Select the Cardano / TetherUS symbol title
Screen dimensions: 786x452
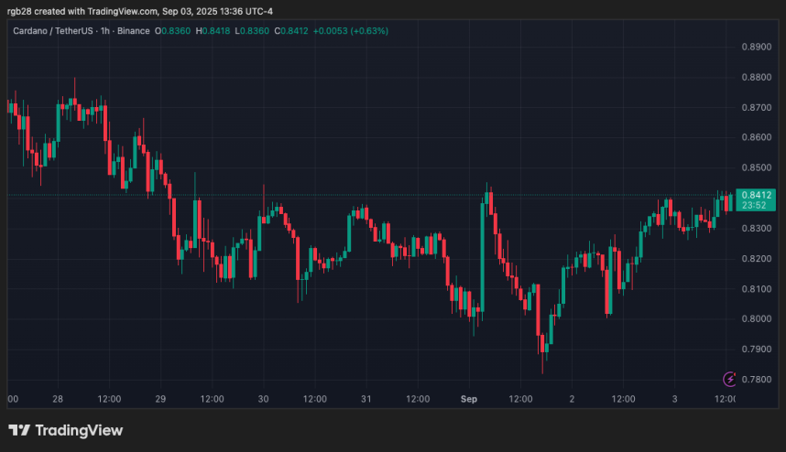point(53,30)
